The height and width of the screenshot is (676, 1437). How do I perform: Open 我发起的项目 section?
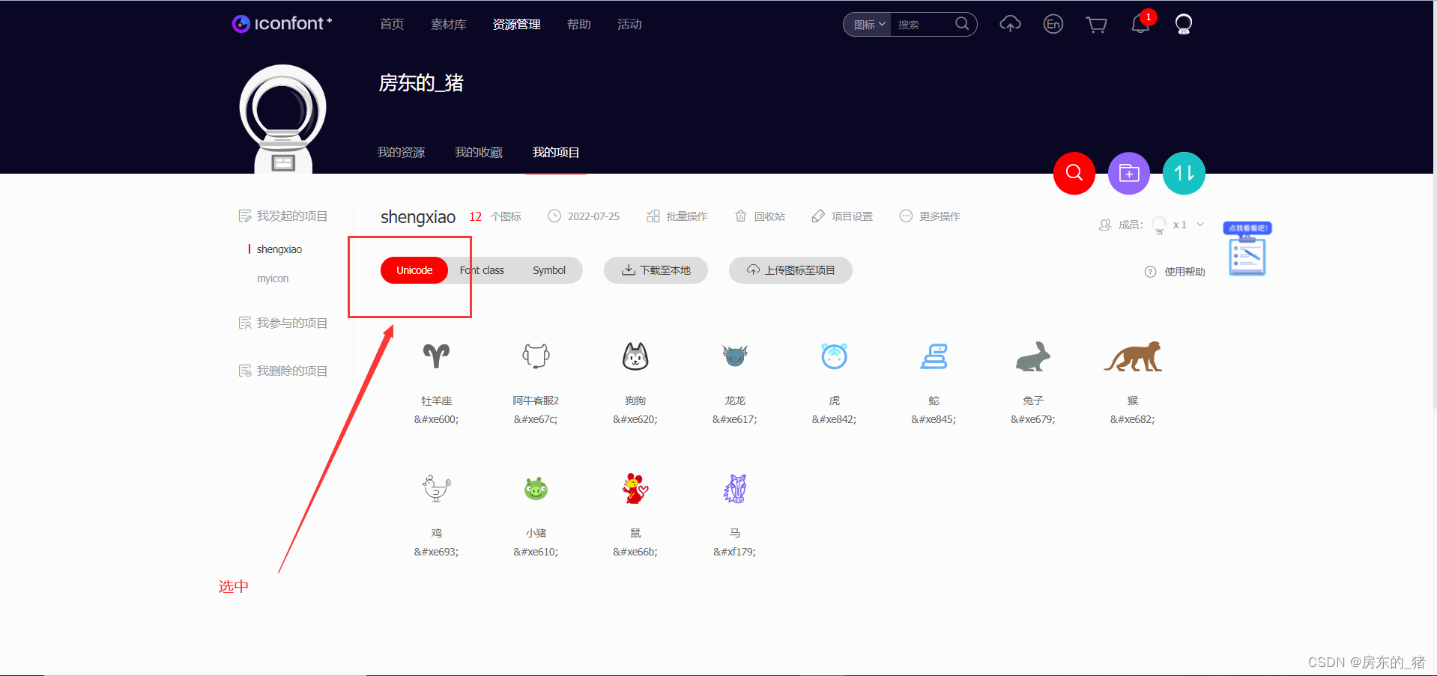[283, 216]
